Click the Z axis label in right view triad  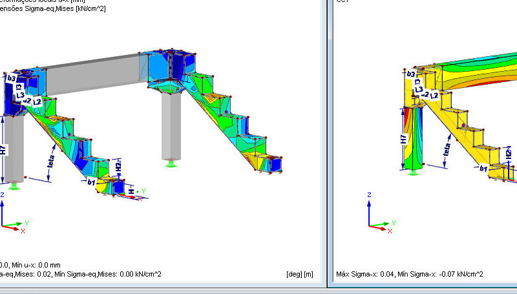[x=369, y=194]
